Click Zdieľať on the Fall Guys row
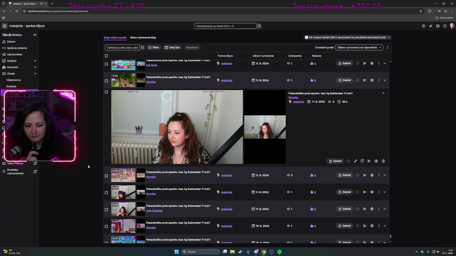 pos(344,63)
